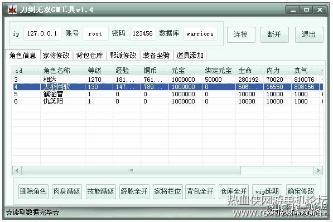Maximize the GM tool window
Screen dimensions: 333x222
(306, 10)
